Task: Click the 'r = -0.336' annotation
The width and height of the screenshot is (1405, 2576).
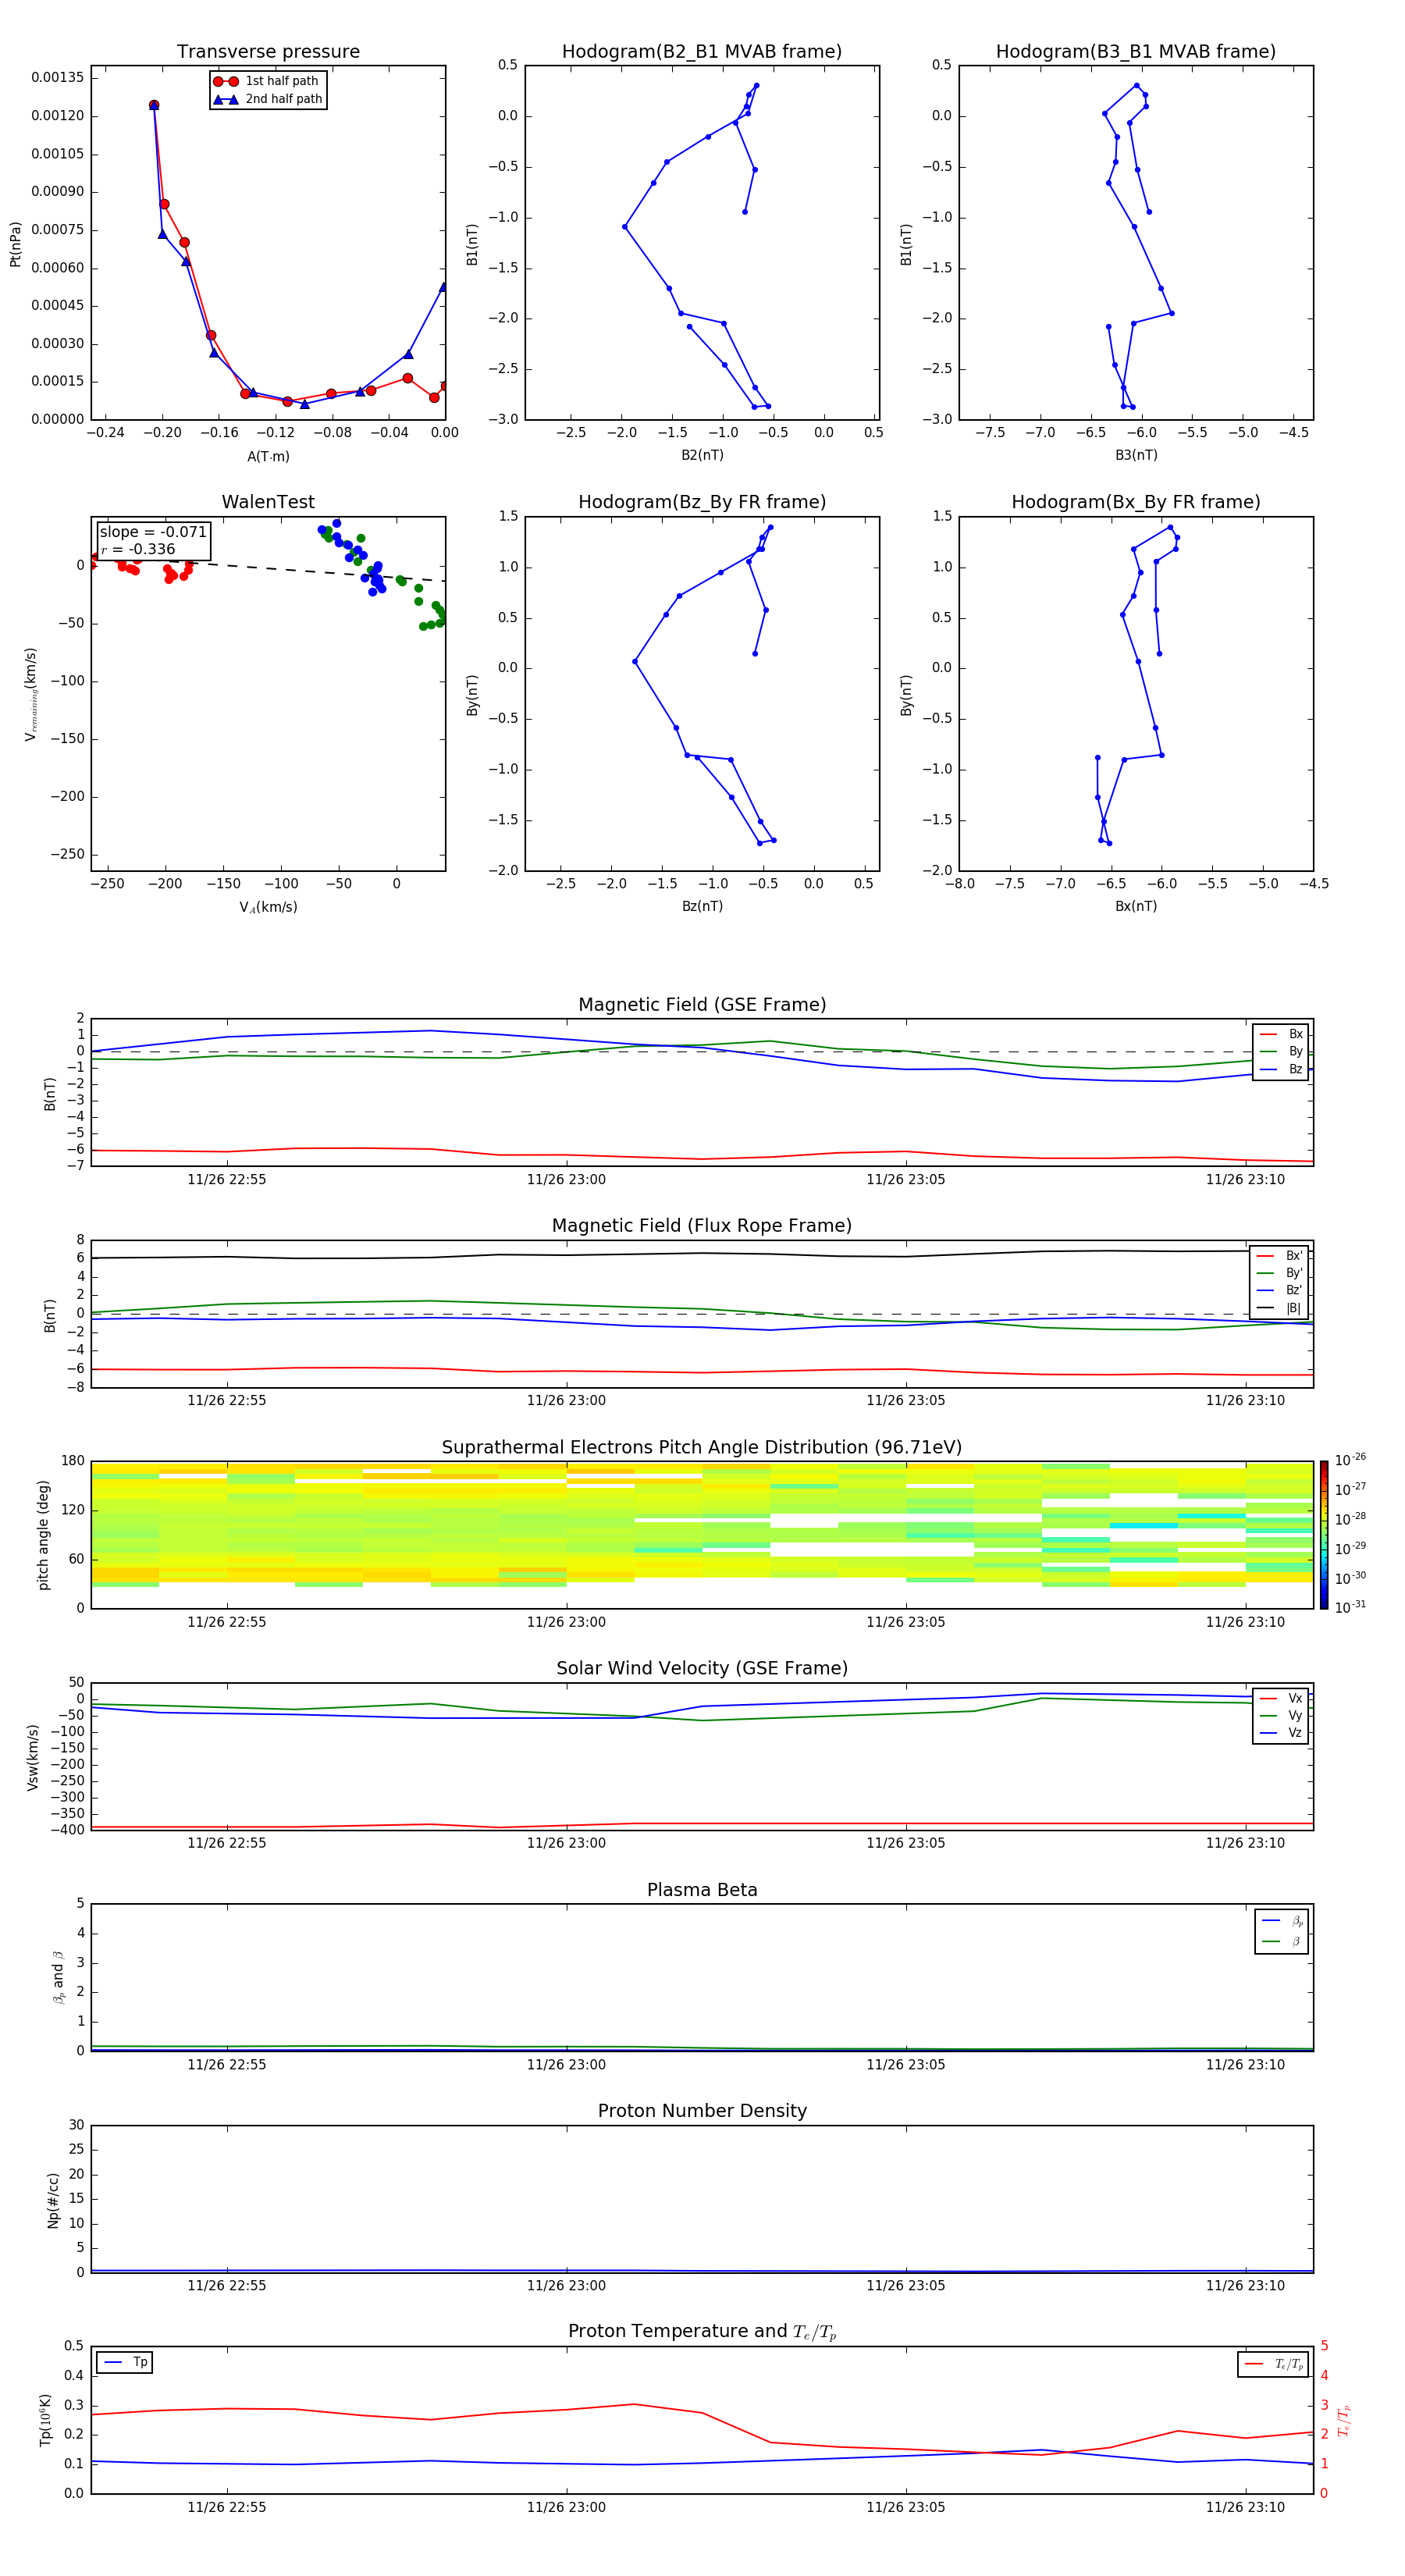Action: pos(138,549)
